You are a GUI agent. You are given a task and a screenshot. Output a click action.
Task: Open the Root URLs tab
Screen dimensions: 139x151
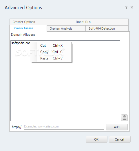[101, 22]
